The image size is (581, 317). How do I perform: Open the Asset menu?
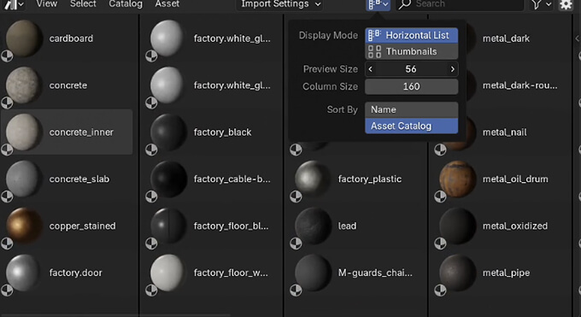click(x=167, y=4)
